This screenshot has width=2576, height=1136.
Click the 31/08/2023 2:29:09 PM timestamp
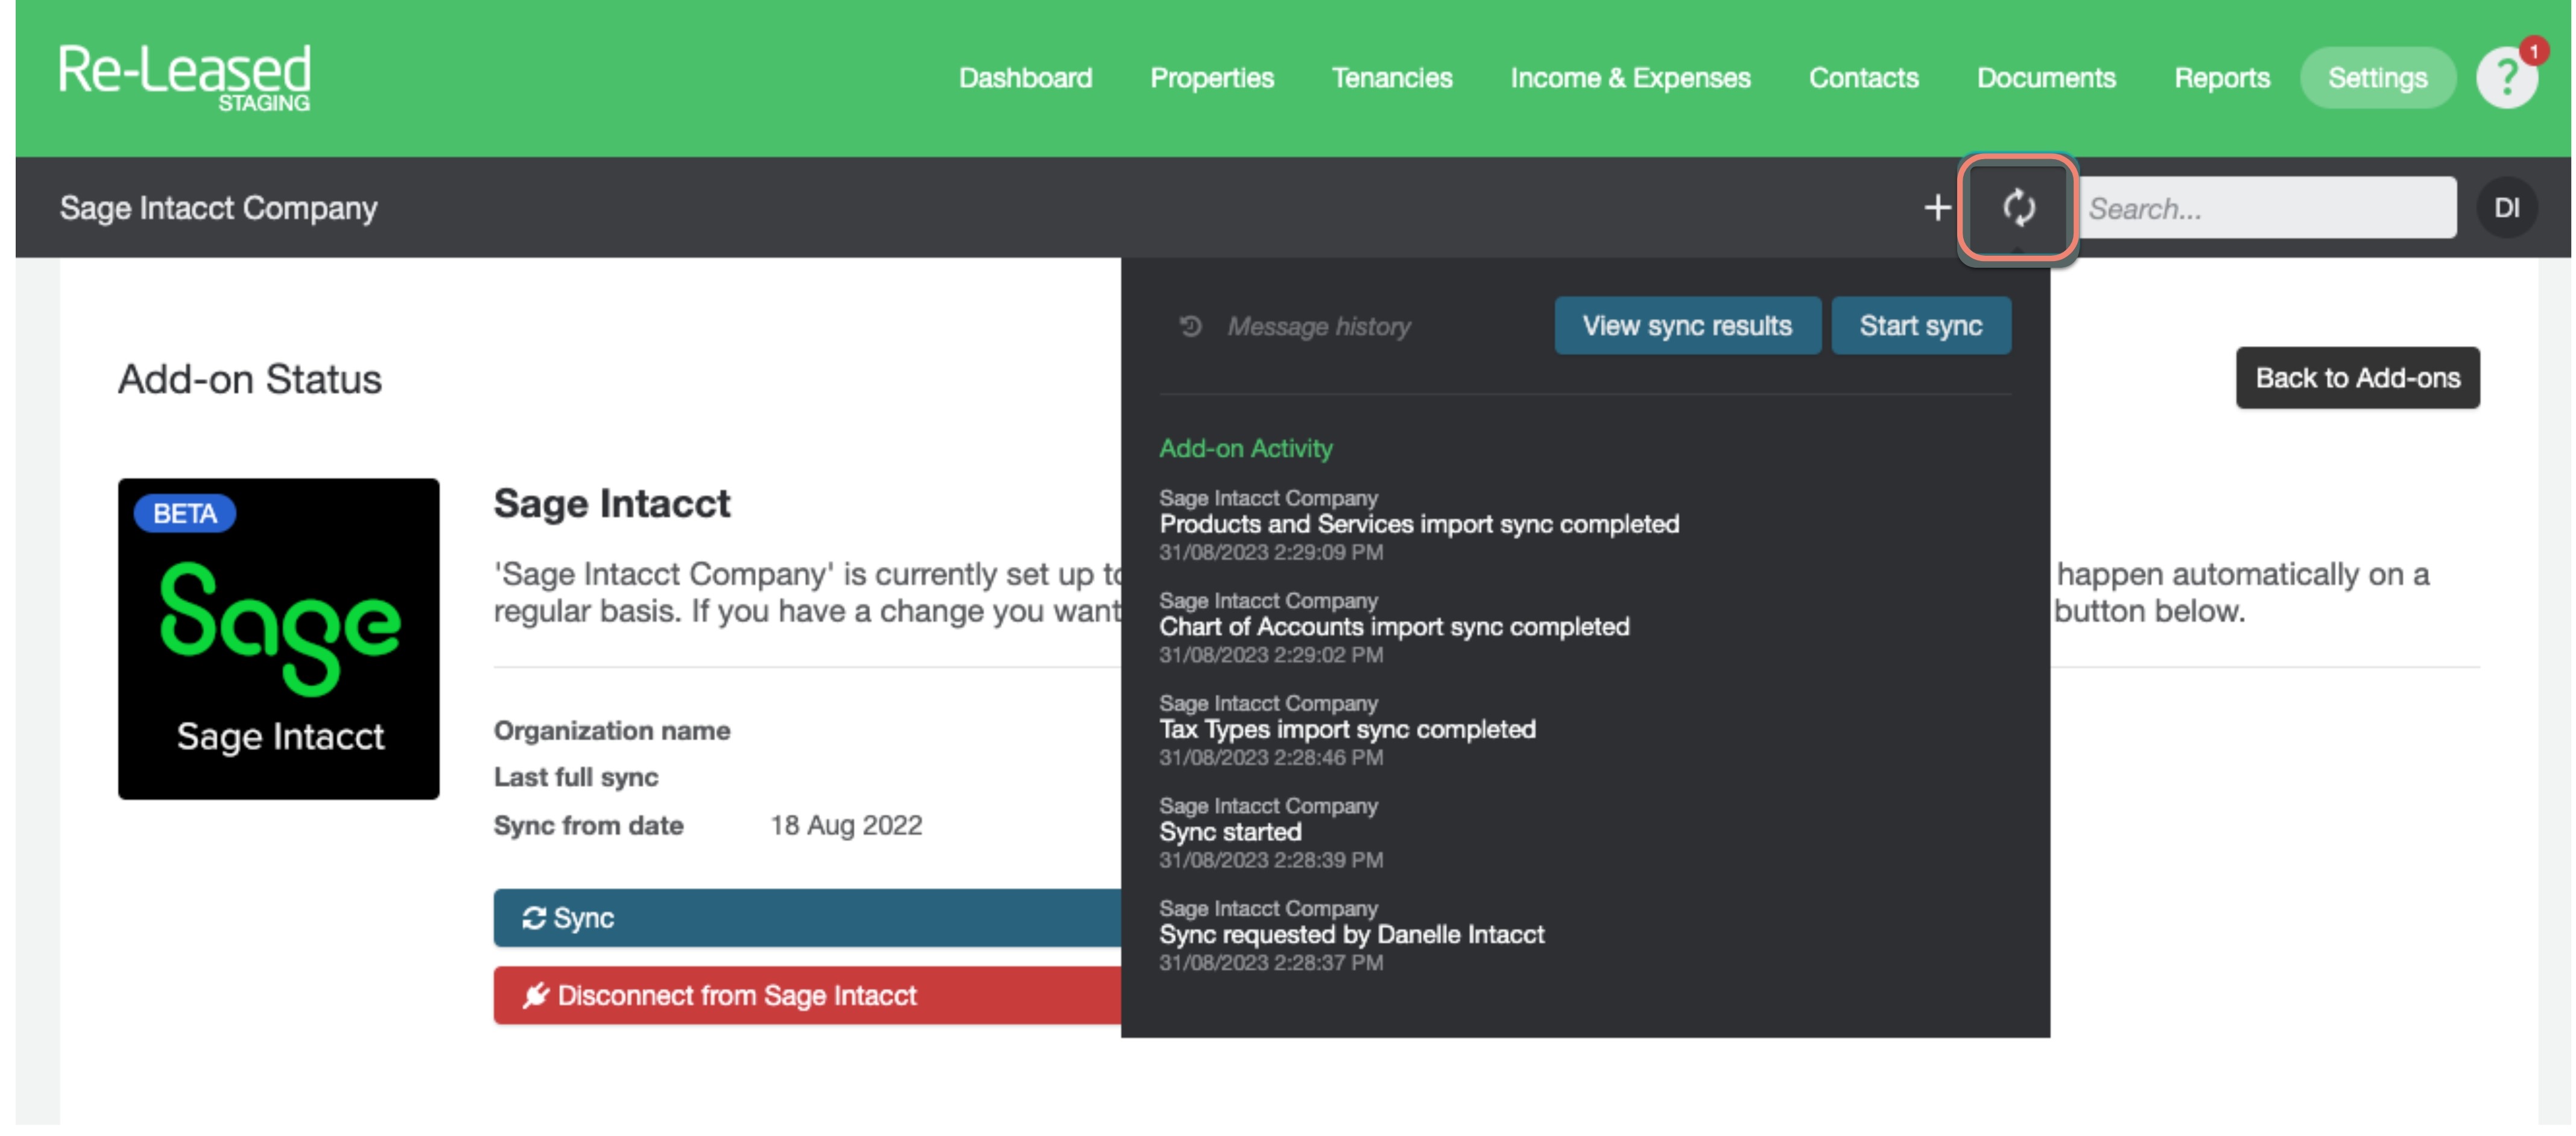[x=1271, y=552]
